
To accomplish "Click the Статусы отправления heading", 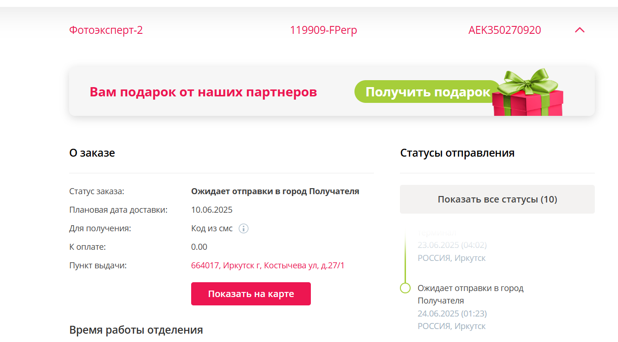I will tap(457, 153).
